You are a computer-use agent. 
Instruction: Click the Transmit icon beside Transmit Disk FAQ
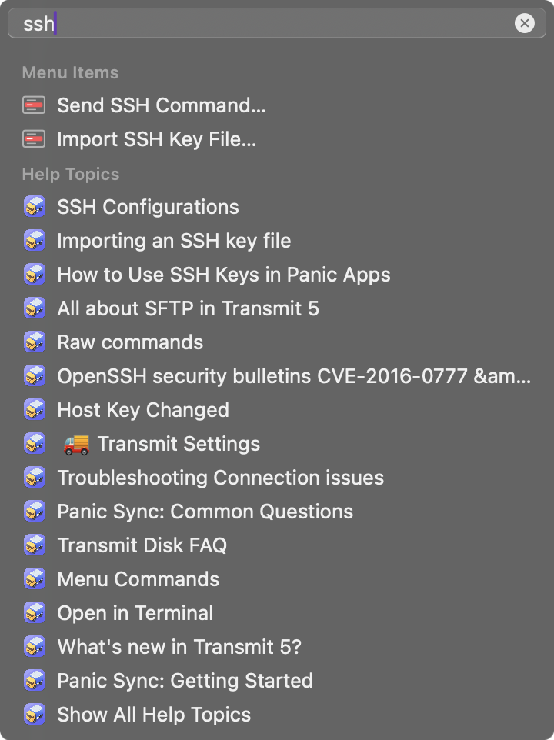coord(35,545)
